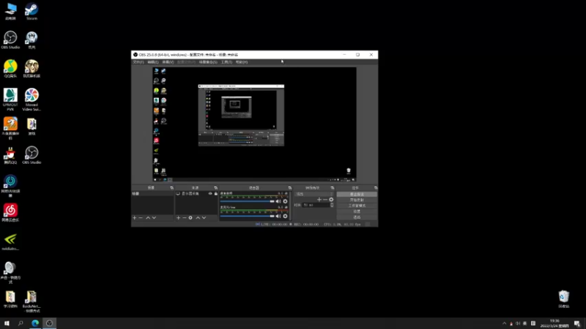
Task: Toggle eye visibility of display capture source
Action: [x=210, y=194]
